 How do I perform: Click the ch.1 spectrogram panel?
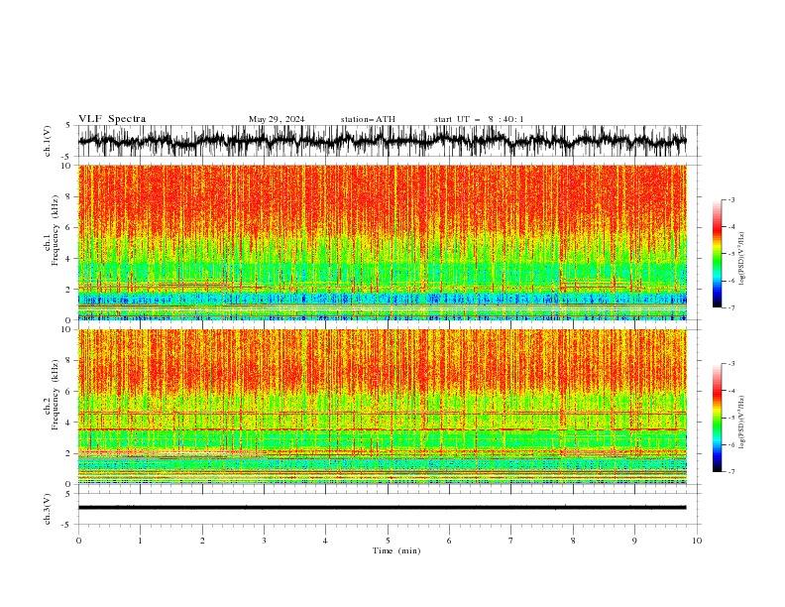click(x=382, y=242)
